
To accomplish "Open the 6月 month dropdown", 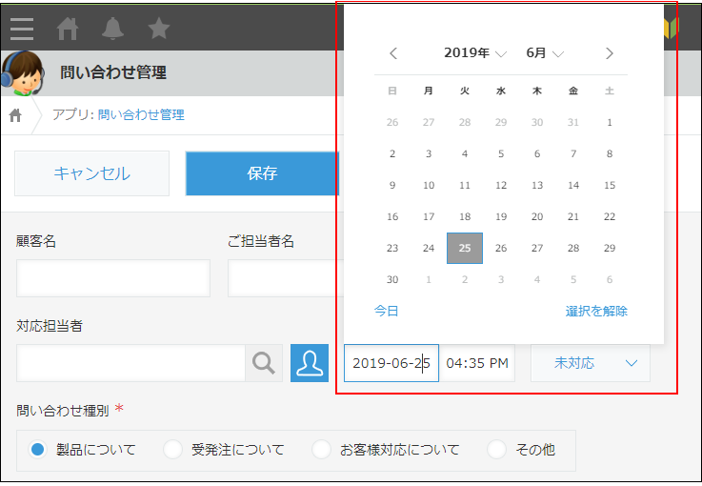I will 545,52.
